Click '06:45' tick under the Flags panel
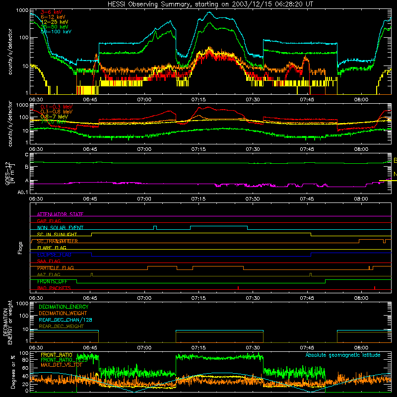Screen dimensions: 397x397 (x=90, y=298)
